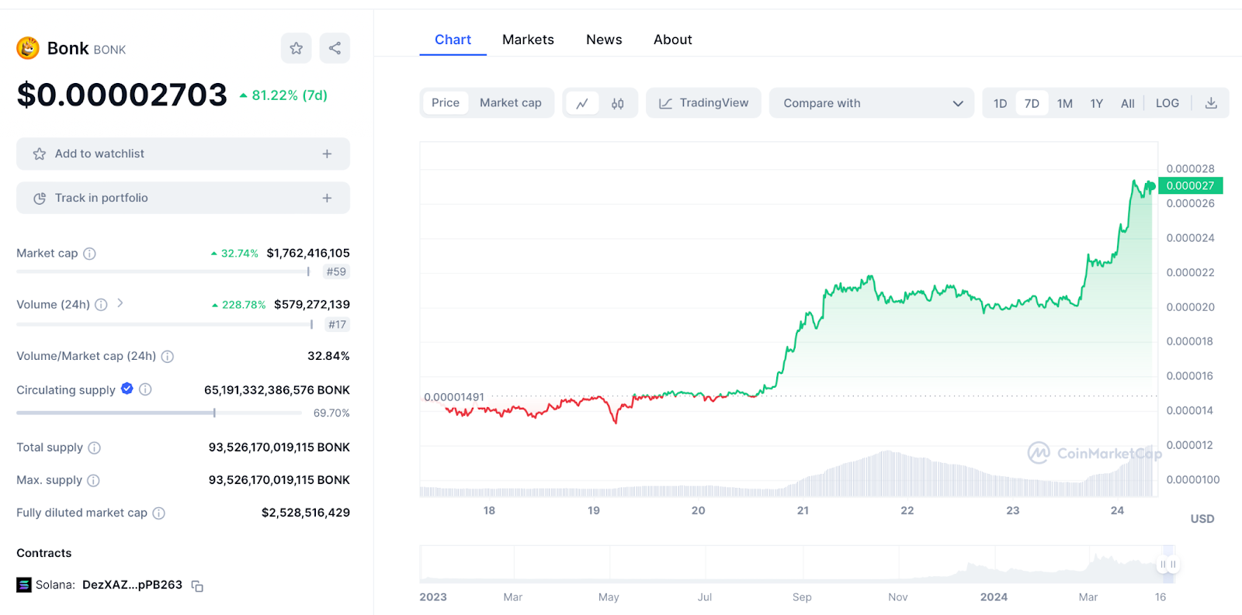Open Max. supply info icon

click(93, 480)
